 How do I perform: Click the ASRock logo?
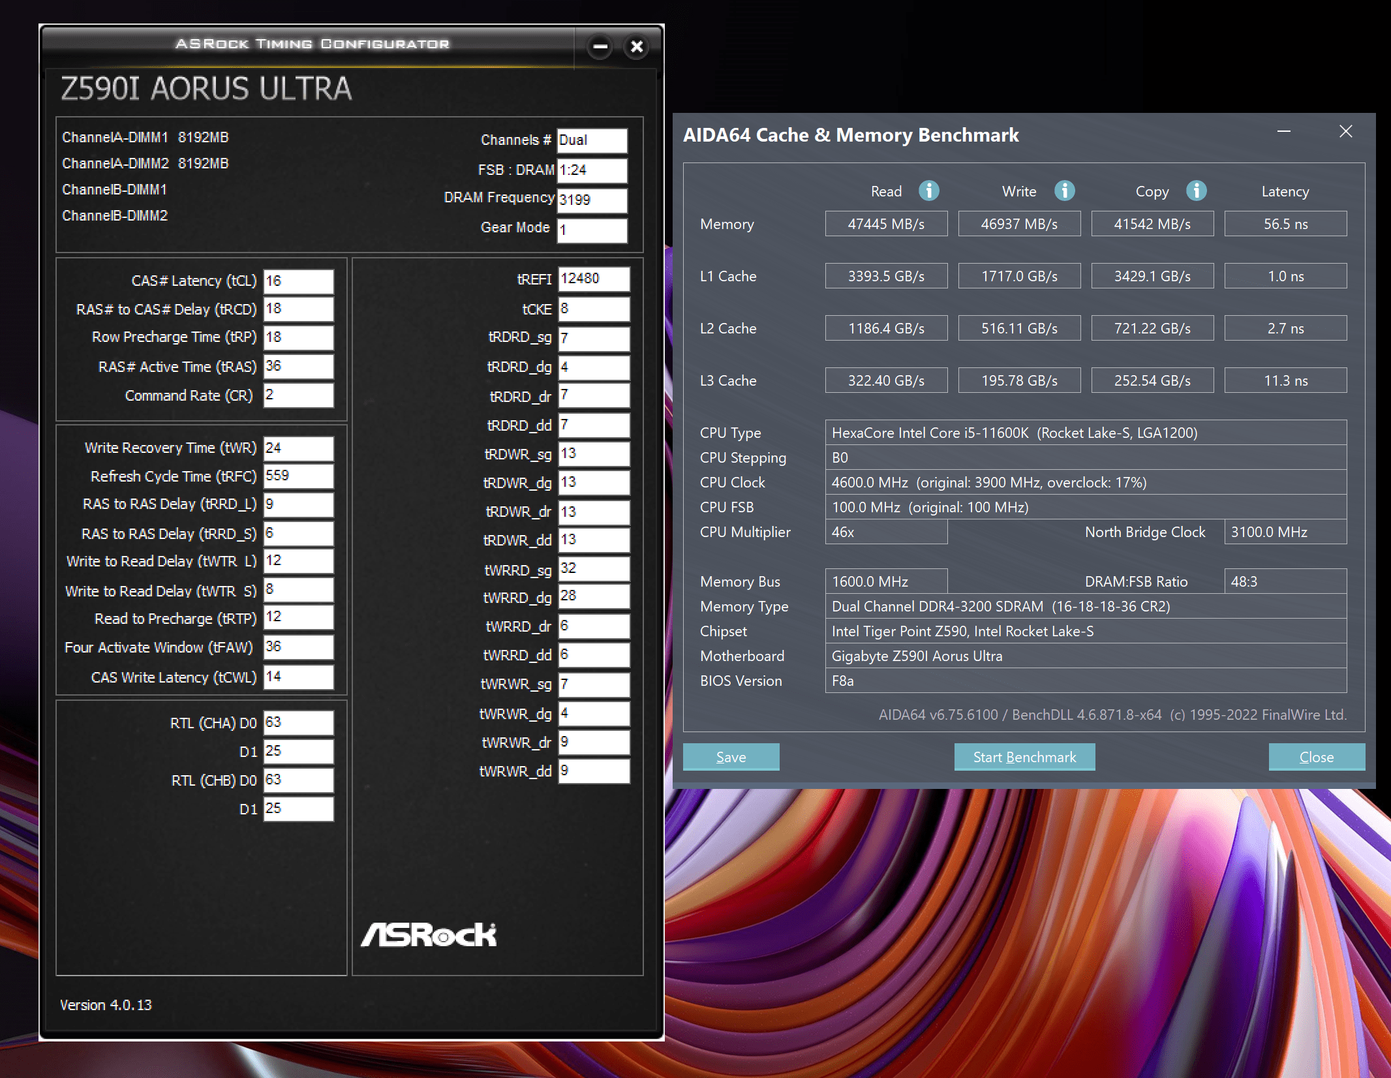(x=429, y=934)
